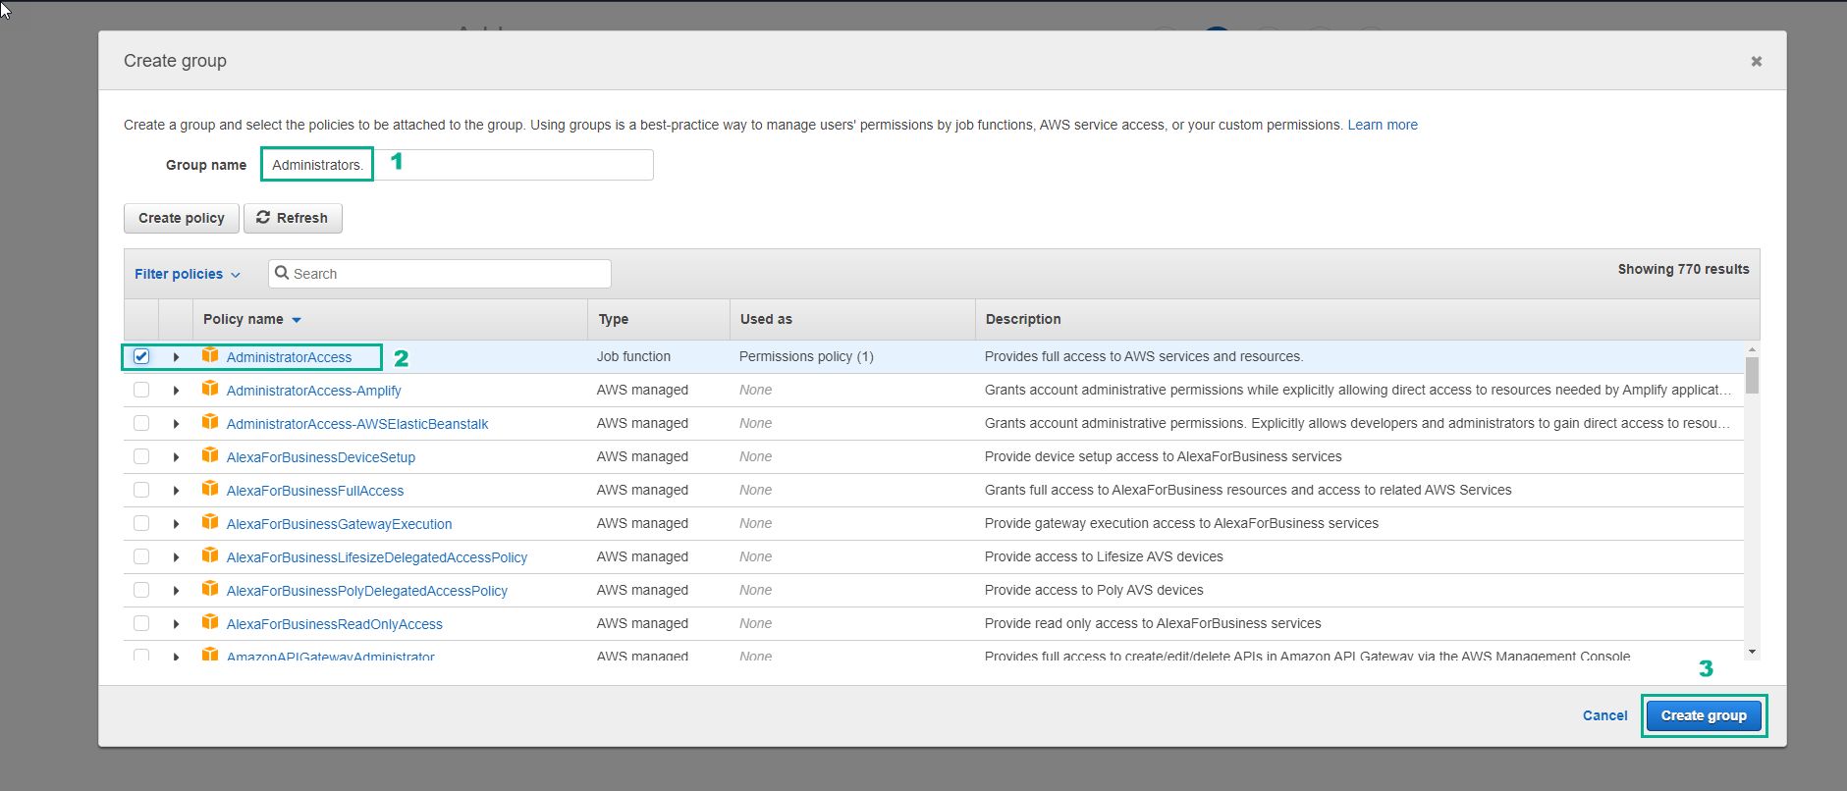
Task: Open the Filter policies dropdown
Action: pyautogui.click(x=187, y=274)
